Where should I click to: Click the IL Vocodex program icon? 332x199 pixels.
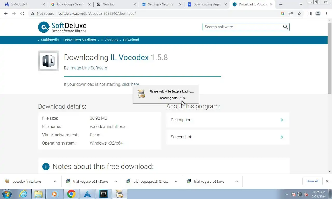pyautogui.click(x=49, y=61)
